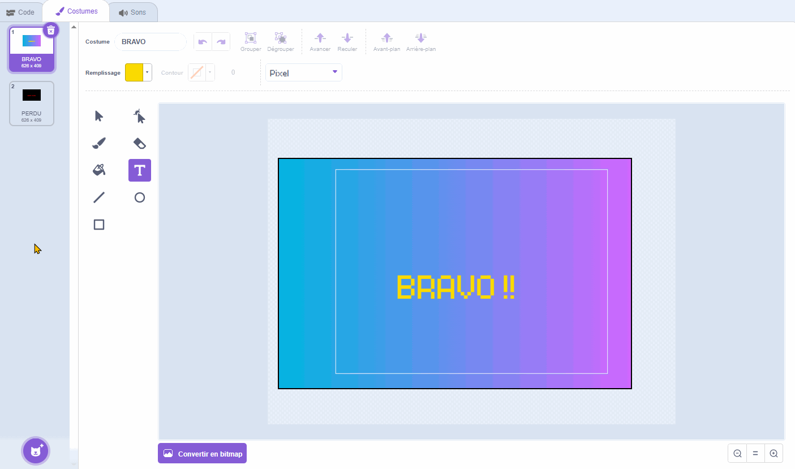Select the PERDU costume thumbnail
The image size is (795, 469).
[x=32, y=103]
